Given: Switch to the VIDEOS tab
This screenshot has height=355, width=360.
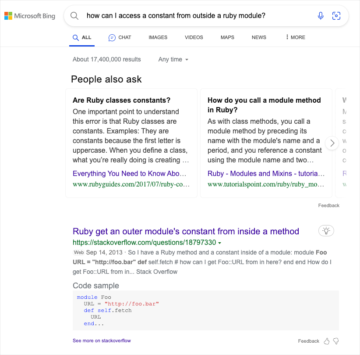Looking at the screenshot, I should [194, 37].
